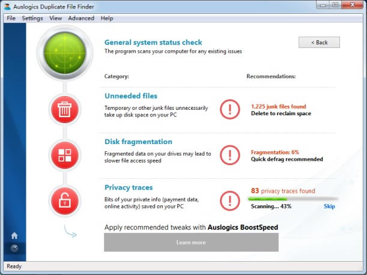The height and width of the screenshot is (275, 367).
Task: Skip the privacy traces scan
Action: pyautogui.click(x=329, y=207)
